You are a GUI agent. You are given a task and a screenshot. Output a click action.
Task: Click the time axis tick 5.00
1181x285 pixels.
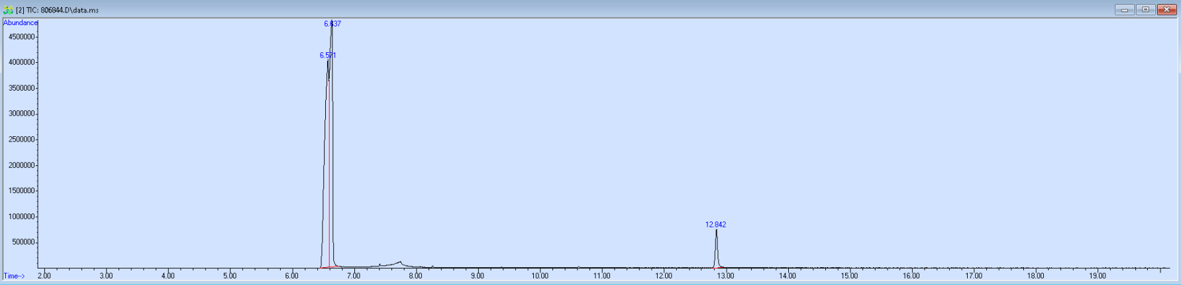click(x=230, y=276)
